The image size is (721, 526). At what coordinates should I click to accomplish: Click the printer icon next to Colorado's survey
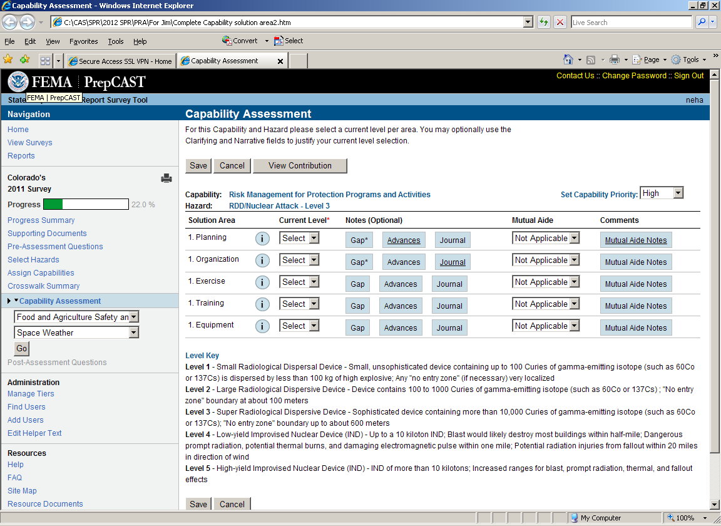pos(166,178)
